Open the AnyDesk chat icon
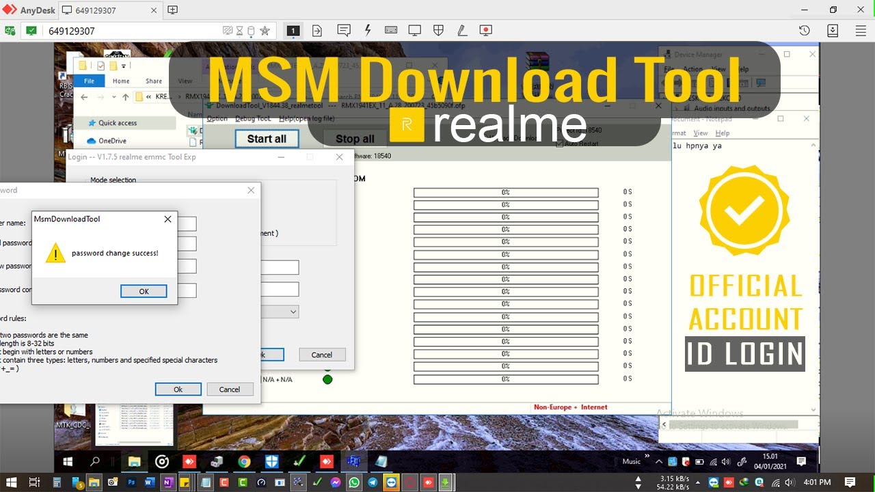 point(344,31)
